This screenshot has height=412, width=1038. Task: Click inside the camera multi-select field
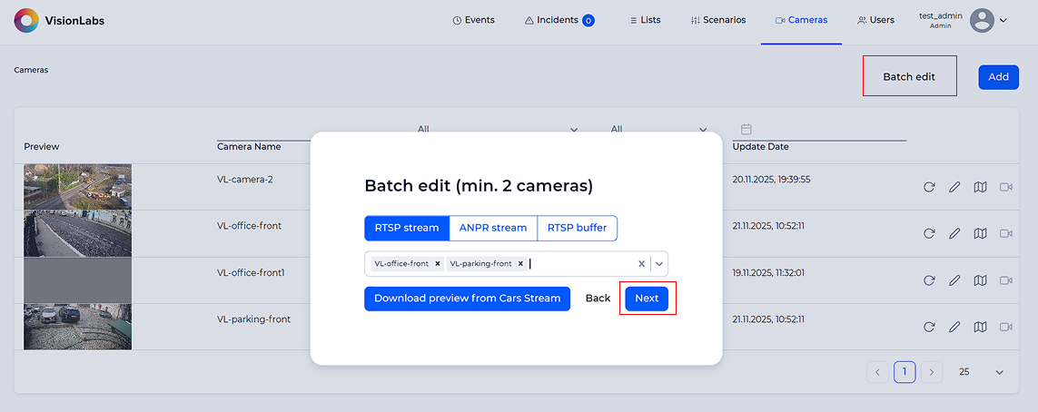tap(516, 263)
